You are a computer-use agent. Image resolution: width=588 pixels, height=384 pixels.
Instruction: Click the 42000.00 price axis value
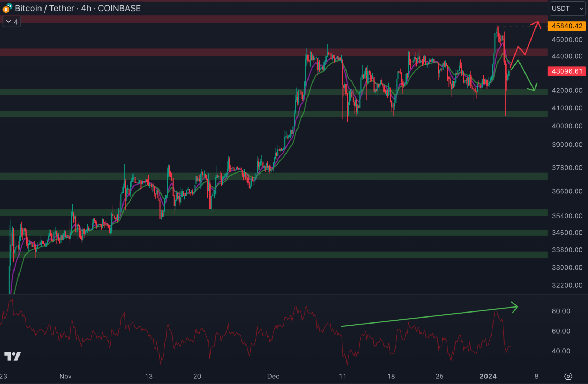(567, 90)
